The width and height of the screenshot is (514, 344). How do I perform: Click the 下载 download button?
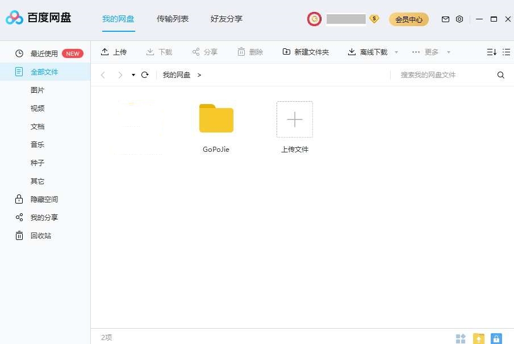[x=159, y=52]
